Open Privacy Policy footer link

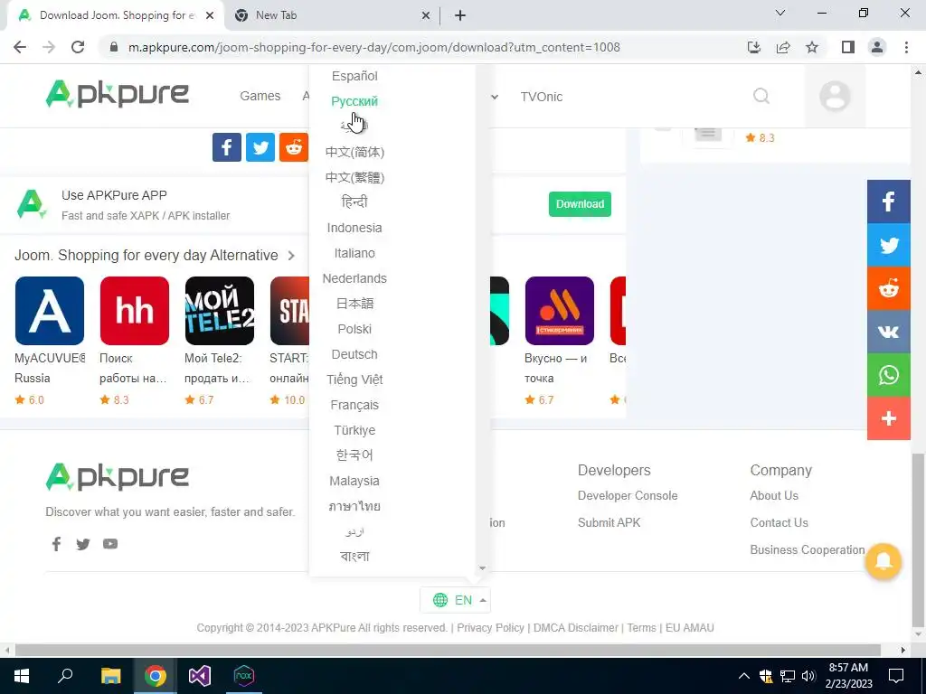(x=490, y=628)
